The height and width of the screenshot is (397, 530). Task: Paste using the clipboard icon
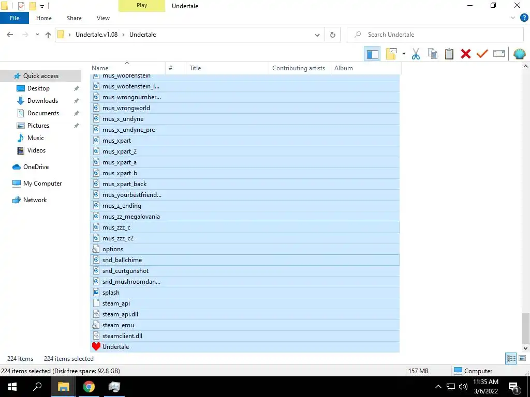click(449, 54)
